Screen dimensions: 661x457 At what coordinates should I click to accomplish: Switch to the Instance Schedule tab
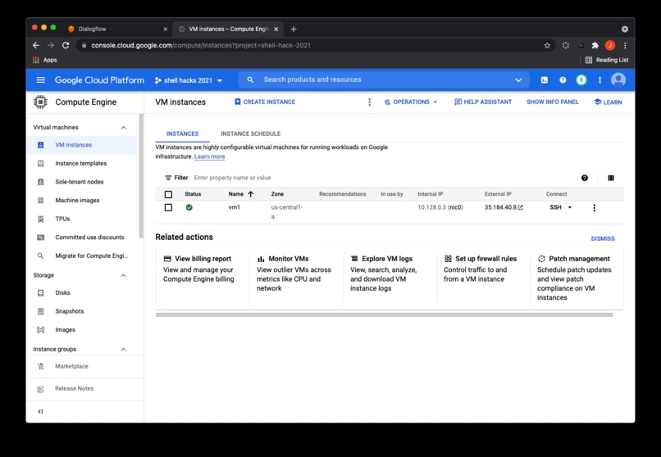[250, 133]
